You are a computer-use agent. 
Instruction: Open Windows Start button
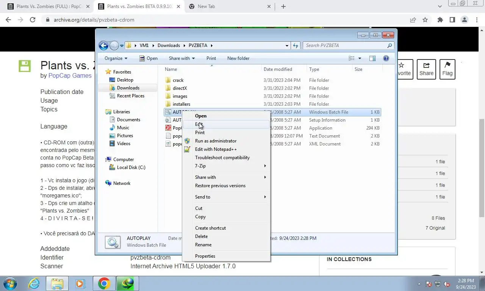tap(10, 283)
